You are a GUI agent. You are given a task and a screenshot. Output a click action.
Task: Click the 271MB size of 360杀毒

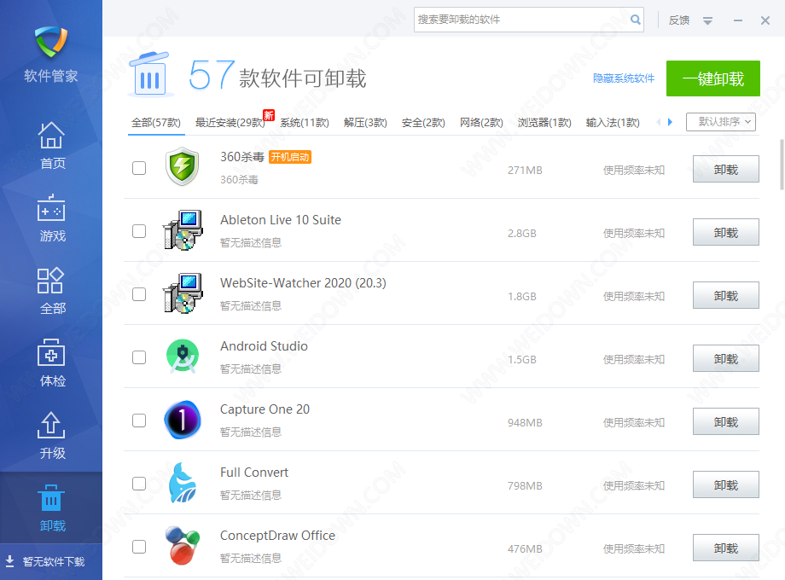525,170
